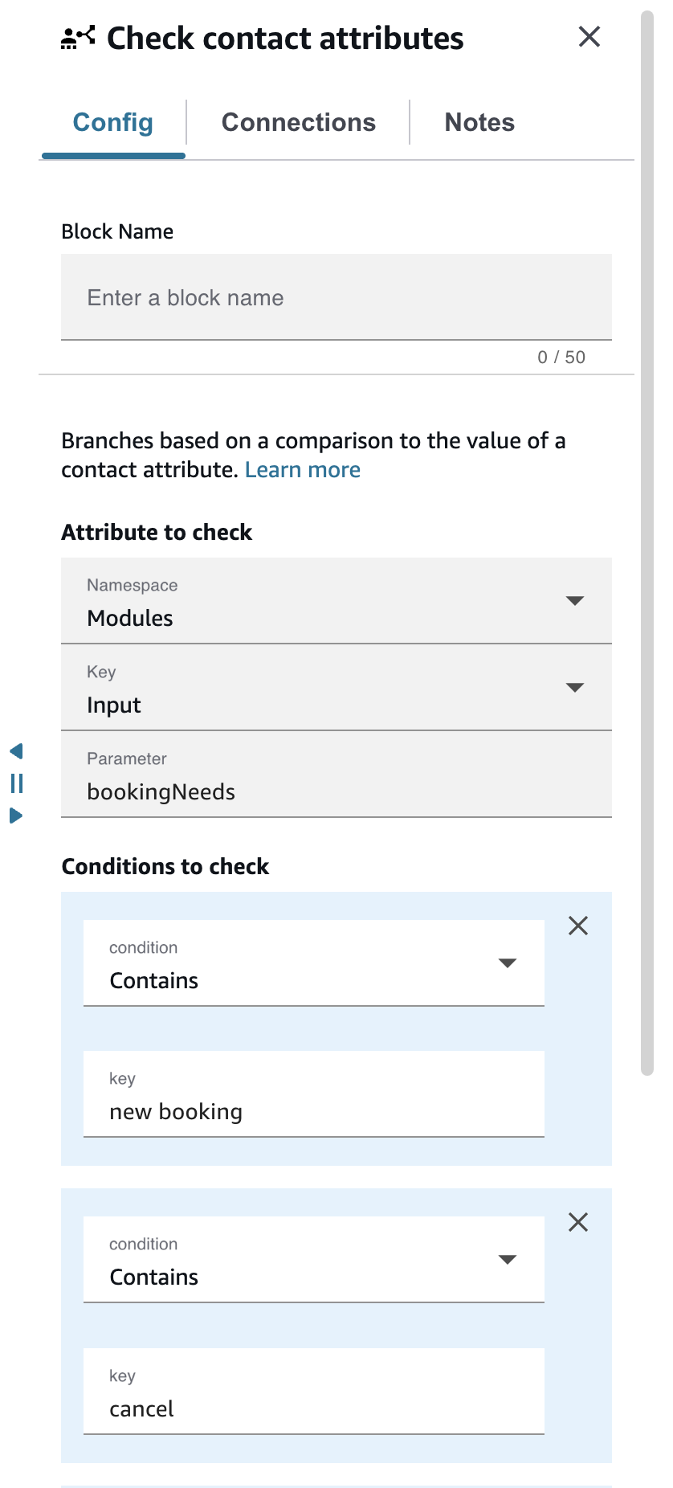Click the vertical scrollbar on the right
Image resolution: width=673 pixels, height=1488 pixels.
pyautogui.click(x=647, y=543)
